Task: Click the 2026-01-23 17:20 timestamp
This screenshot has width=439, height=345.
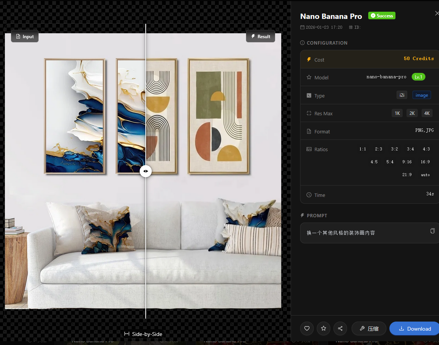Action: coord(324,27)
